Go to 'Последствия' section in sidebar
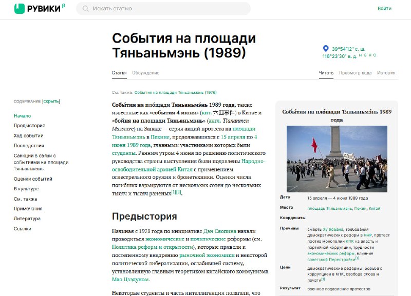 click(29, 146)
